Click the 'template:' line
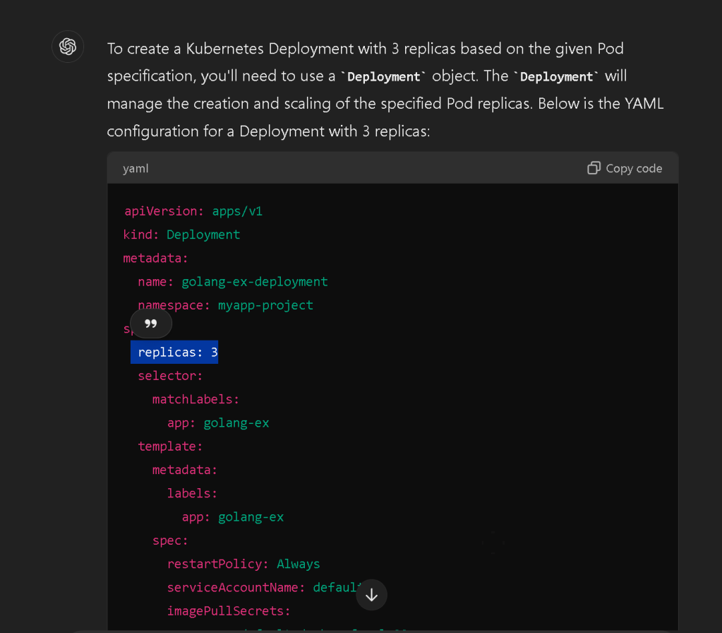This screenshot has width=722, height=633. (170, 446)
